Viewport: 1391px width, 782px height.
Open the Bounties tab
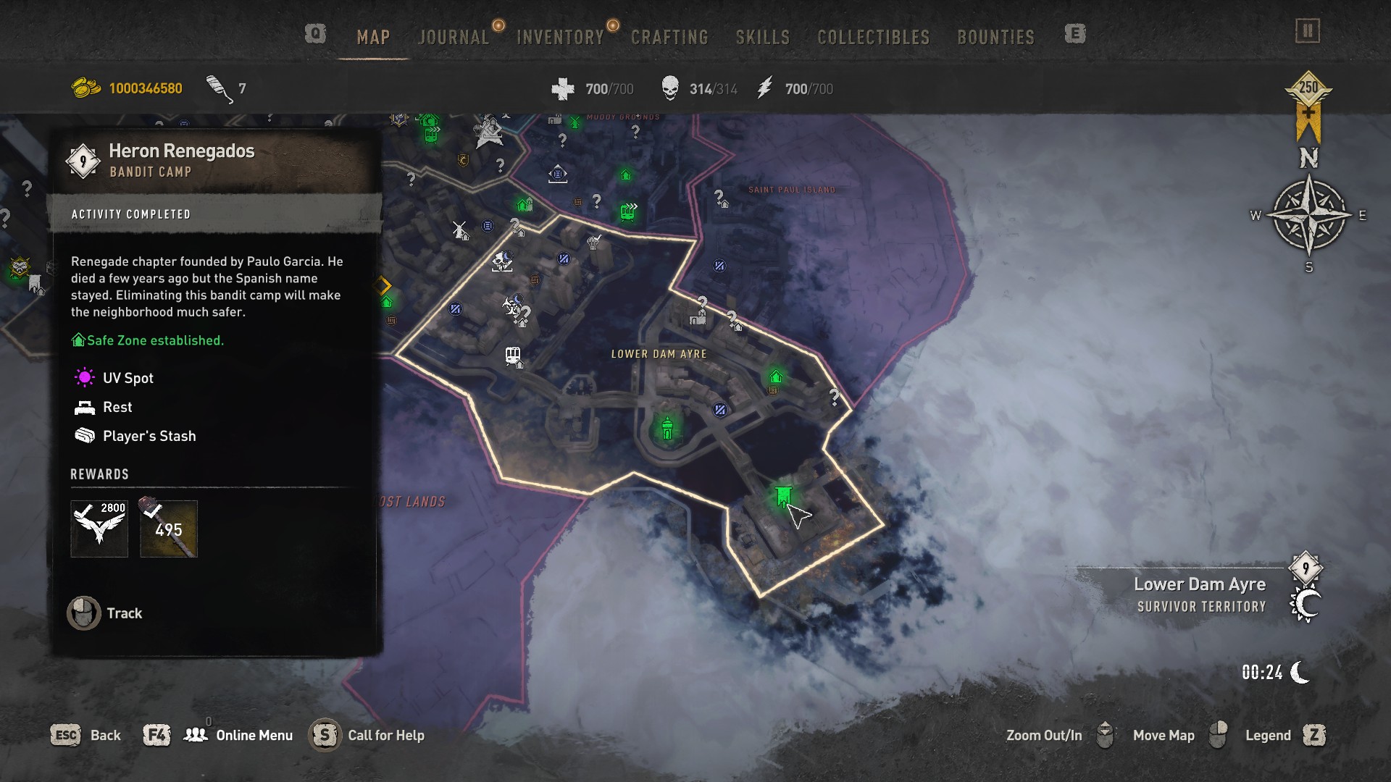click(995, 37)
